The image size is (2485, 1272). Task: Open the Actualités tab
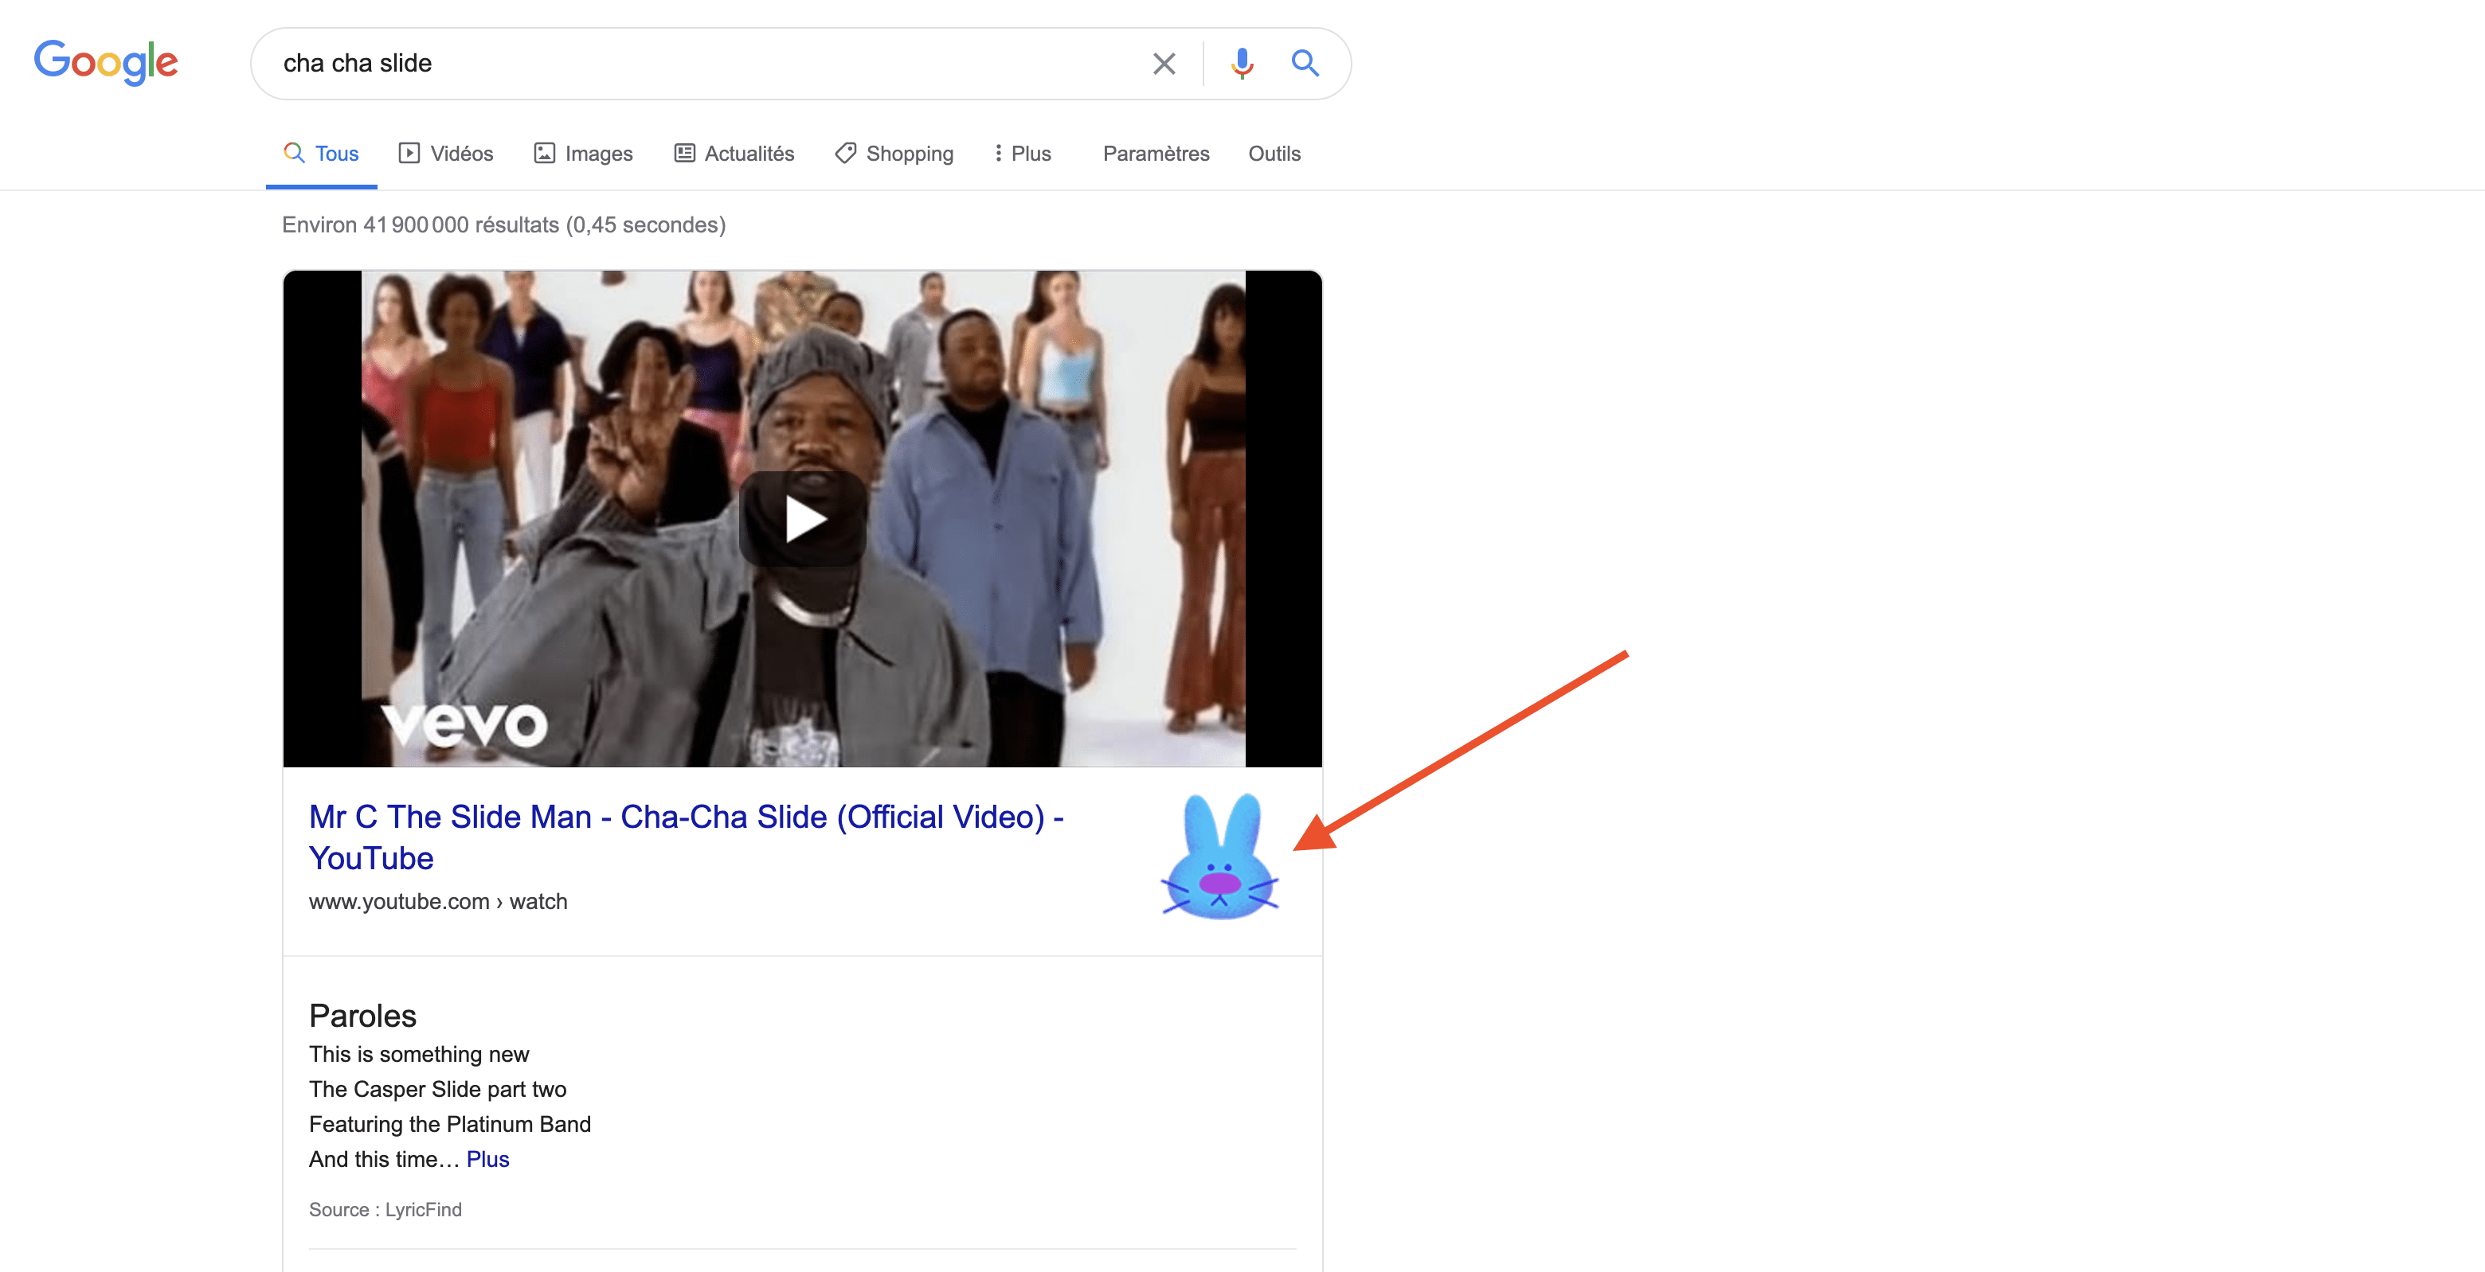click(734, 154)
